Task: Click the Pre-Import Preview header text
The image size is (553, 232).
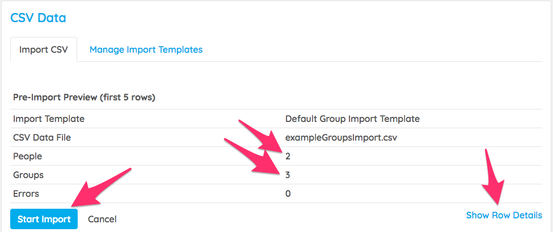Action: (x=85, y=98)
